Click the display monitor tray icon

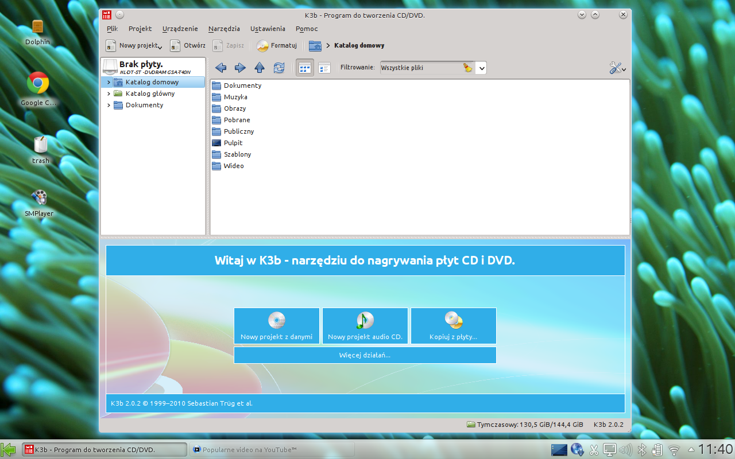coord(610,450)
